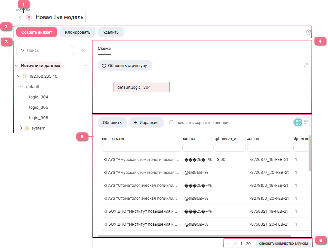Select logic_305 table in the tree
The width and height of the screenshot is (328, 248).
point(38,107)
